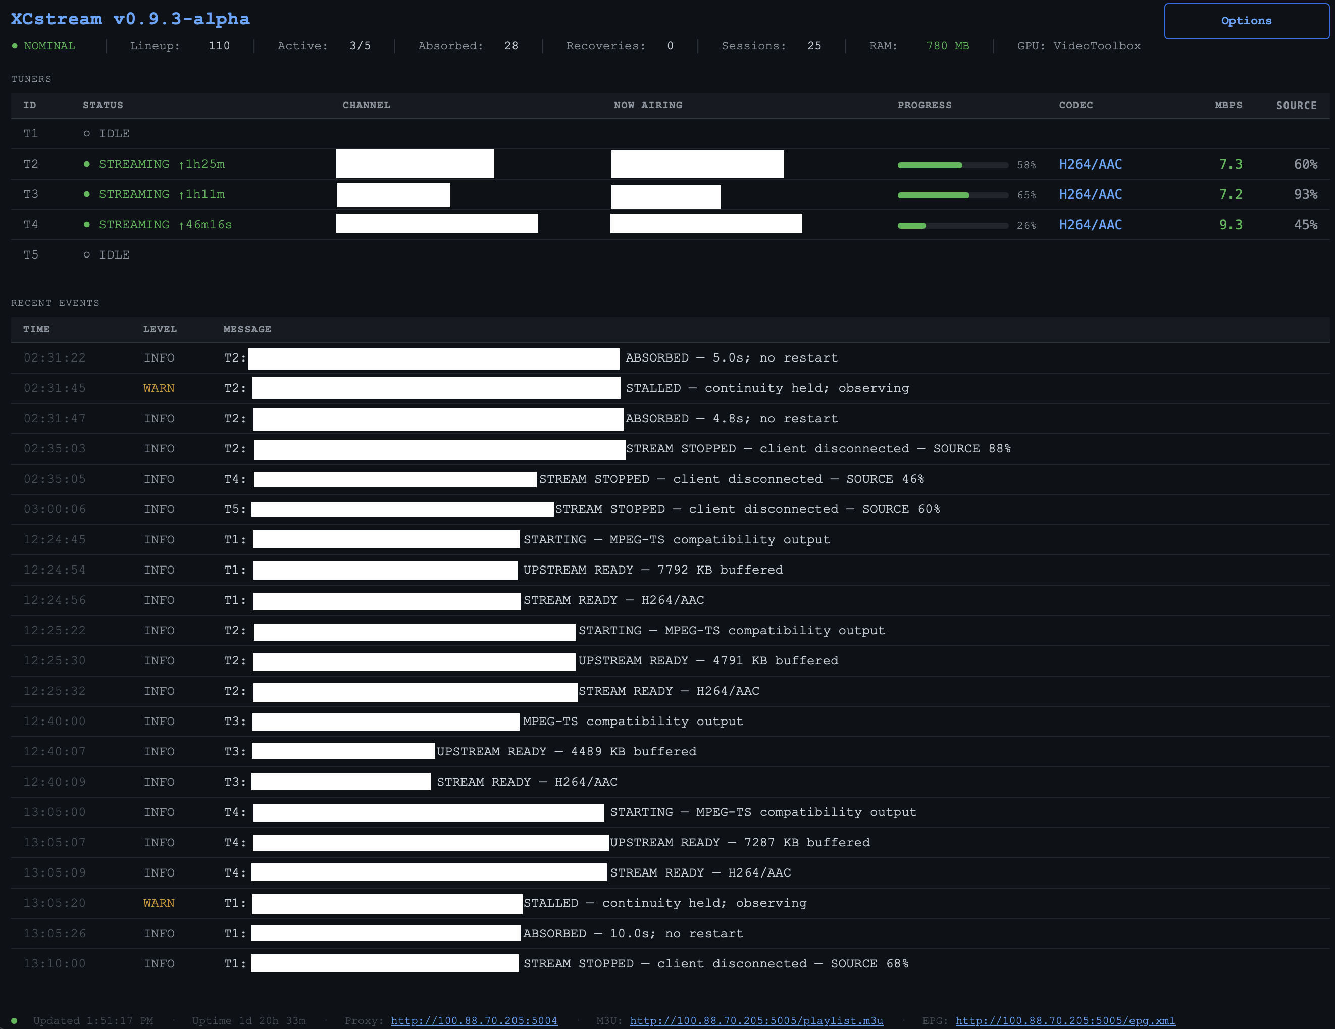Click the Lineup value 110

click(220, 46)
